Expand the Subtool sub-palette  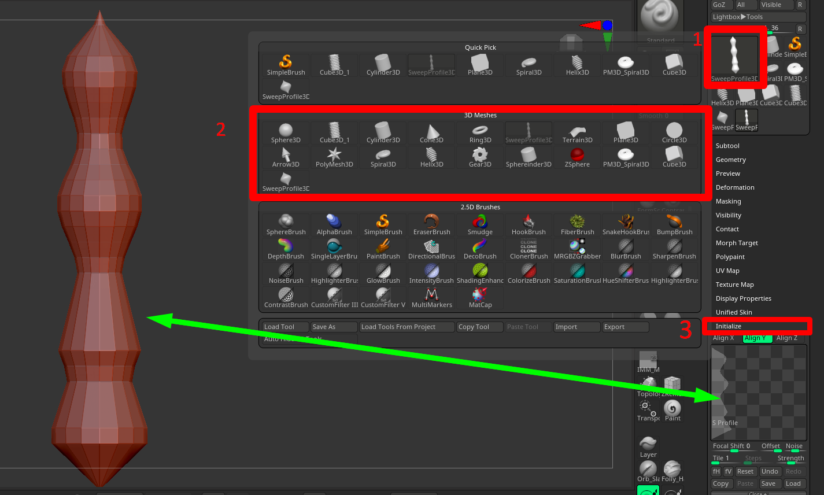click(727, 146)
